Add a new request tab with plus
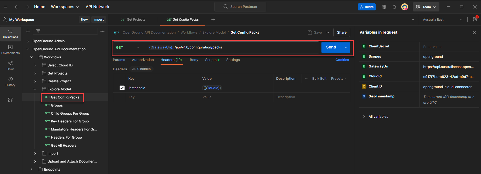This screenshot has height=174, width=481. 213,20
